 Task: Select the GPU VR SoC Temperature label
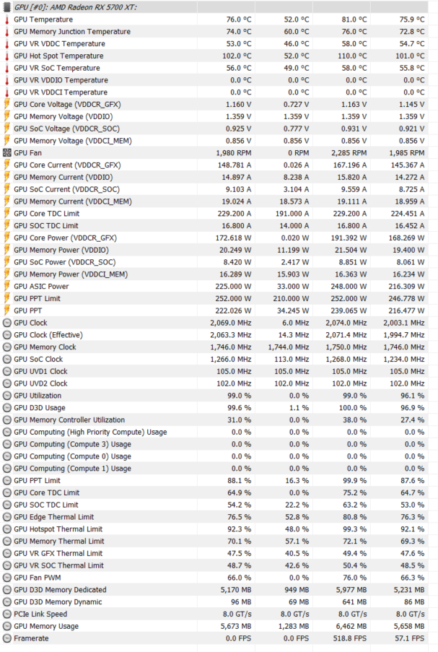(x=56, y=68)
